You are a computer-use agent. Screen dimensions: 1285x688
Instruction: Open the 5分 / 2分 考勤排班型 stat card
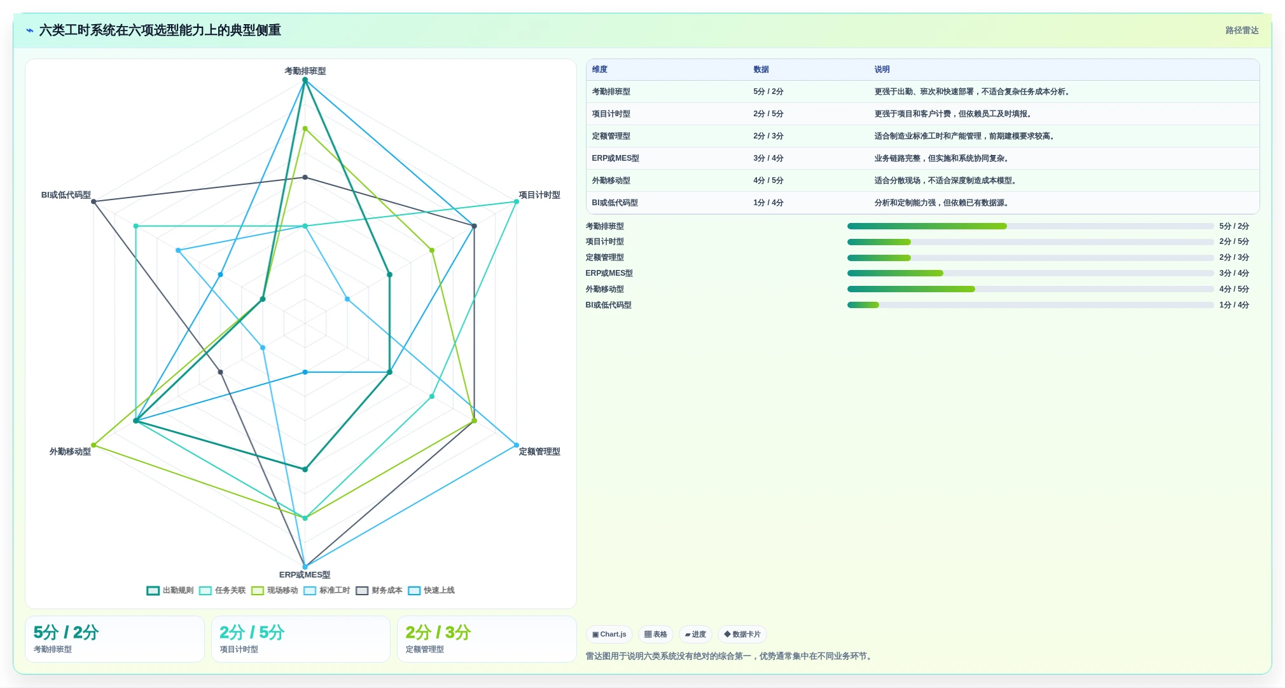tap(115, 639)
